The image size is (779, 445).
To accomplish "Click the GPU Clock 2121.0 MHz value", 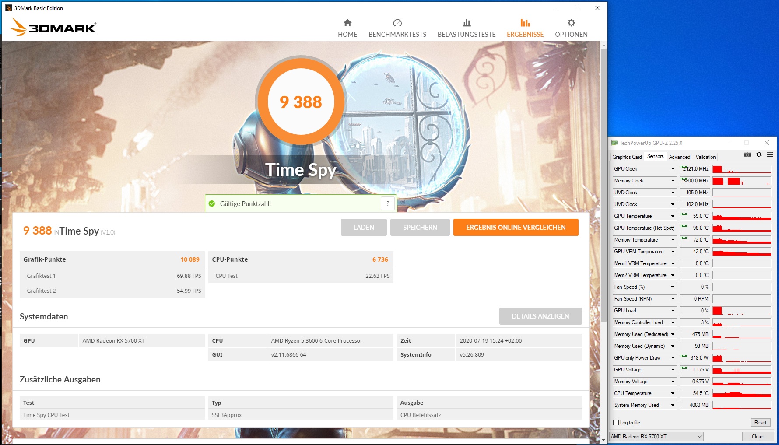I will point(695,169).
